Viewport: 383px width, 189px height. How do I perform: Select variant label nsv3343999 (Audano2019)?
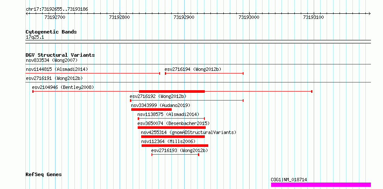tap(161, 106)
